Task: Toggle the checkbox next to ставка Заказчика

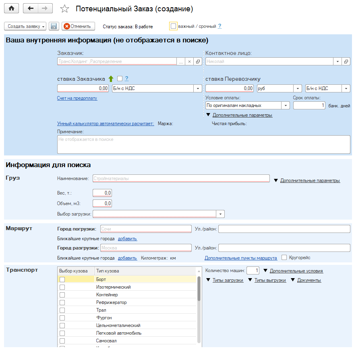Action: 120,78
